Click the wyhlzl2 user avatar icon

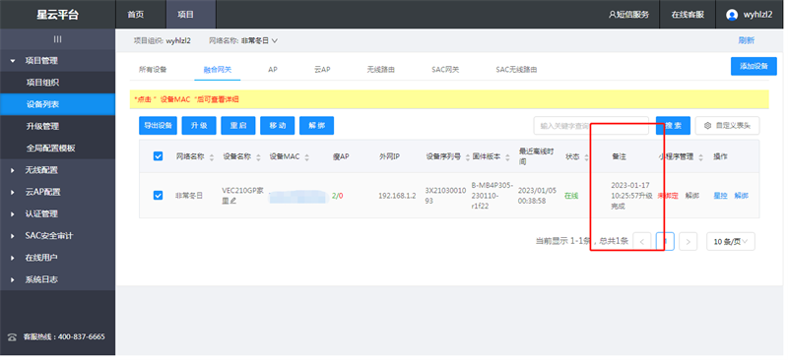pyautogui.click(x=732, y=15)
